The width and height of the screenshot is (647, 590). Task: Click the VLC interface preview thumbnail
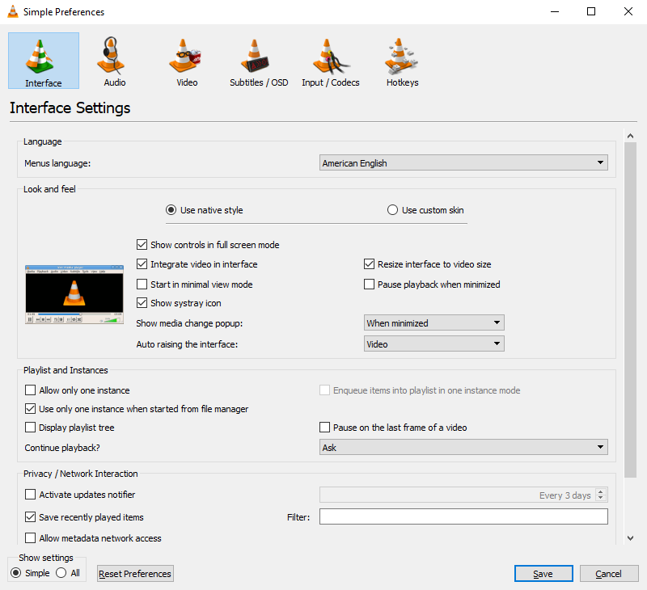tap(74, 294)
